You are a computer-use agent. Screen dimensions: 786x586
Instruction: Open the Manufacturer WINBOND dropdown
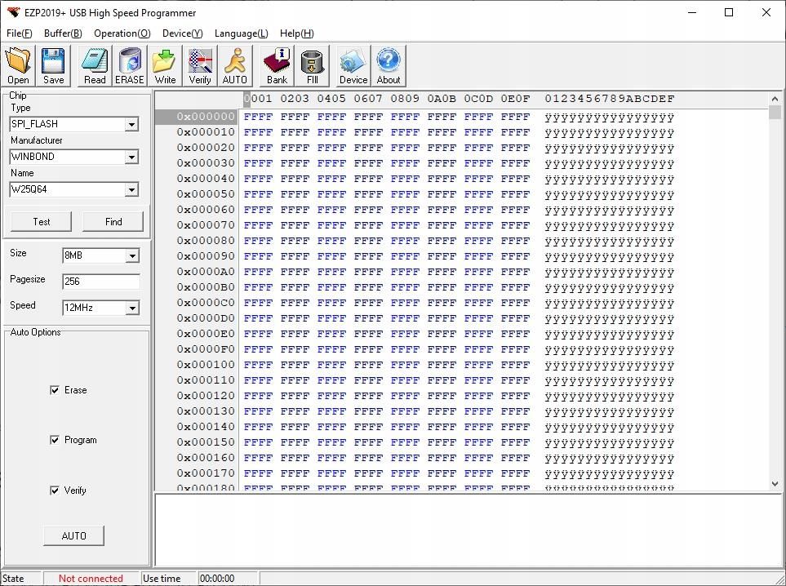131,158
